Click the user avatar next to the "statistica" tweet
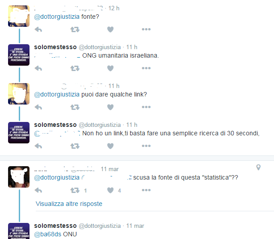 (x=19, y=177)
